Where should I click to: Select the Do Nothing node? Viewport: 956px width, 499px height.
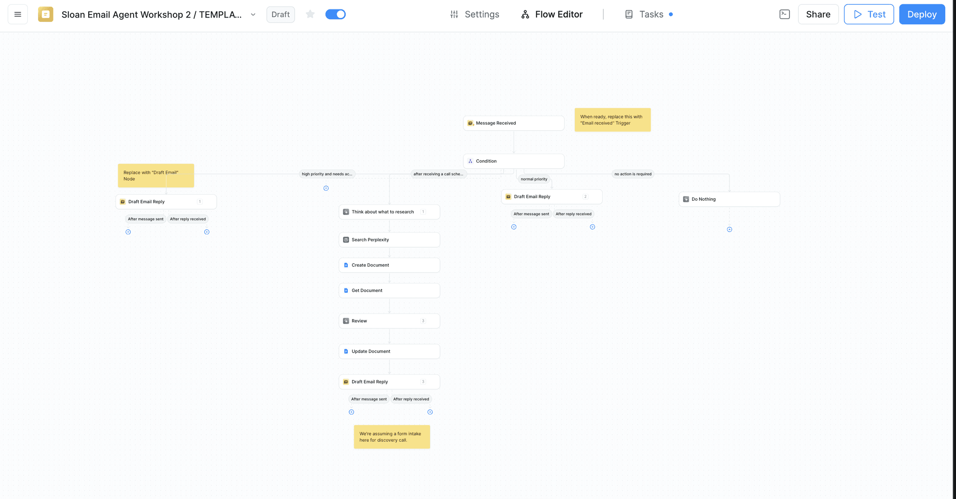729,199
